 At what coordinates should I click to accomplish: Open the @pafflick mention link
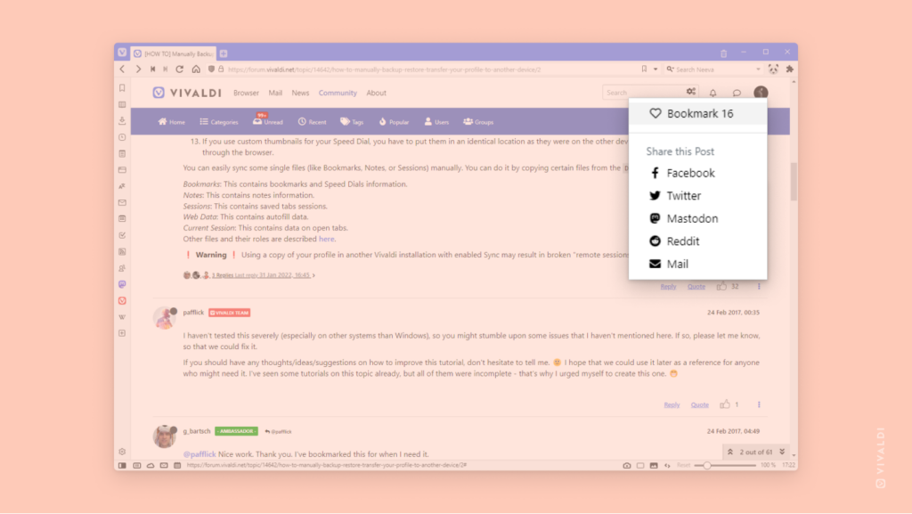[x=199, y=454]
